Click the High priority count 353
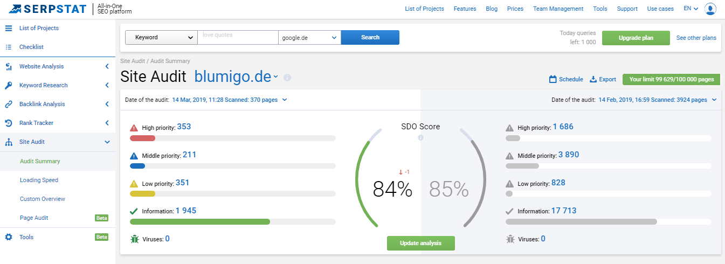 click(184, 127)
